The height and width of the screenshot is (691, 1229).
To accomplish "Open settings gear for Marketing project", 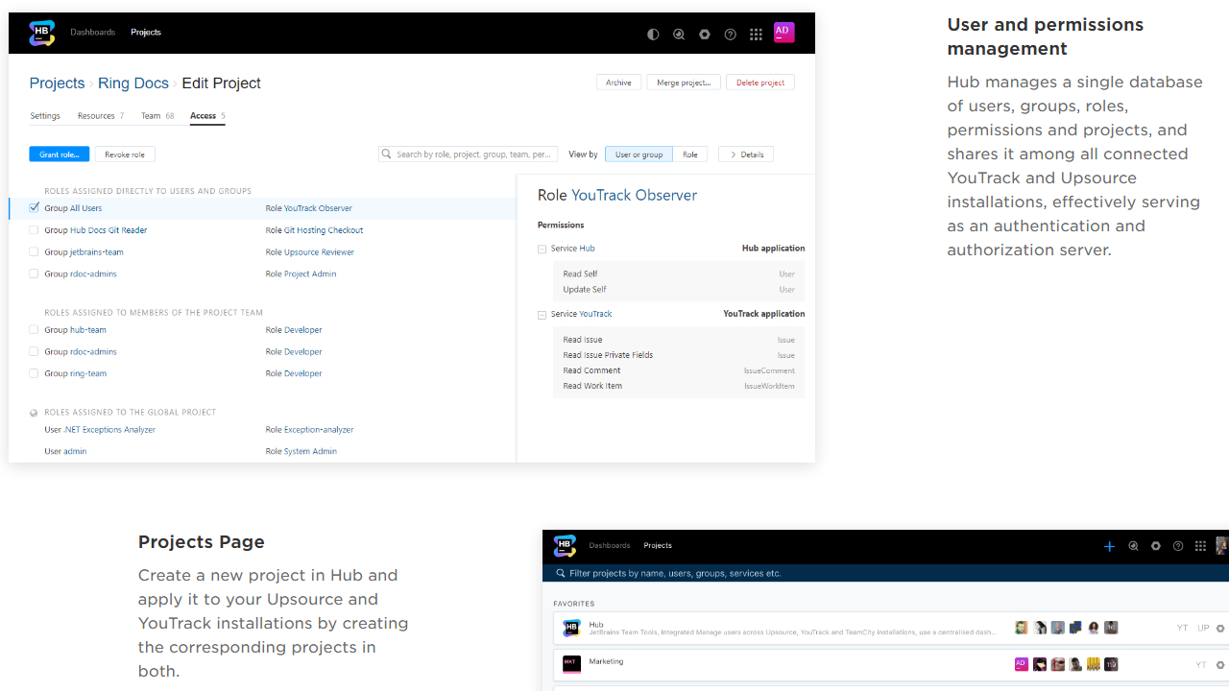I will click(1220, 665).
